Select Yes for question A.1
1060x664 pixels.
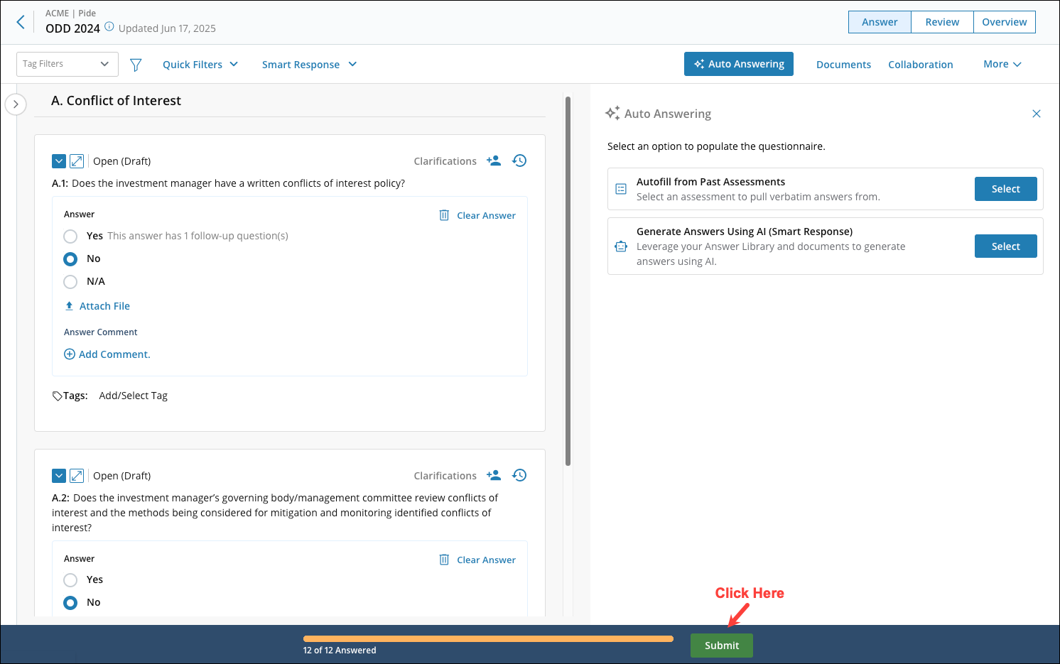pyautogui.click(x=70, y=236)
